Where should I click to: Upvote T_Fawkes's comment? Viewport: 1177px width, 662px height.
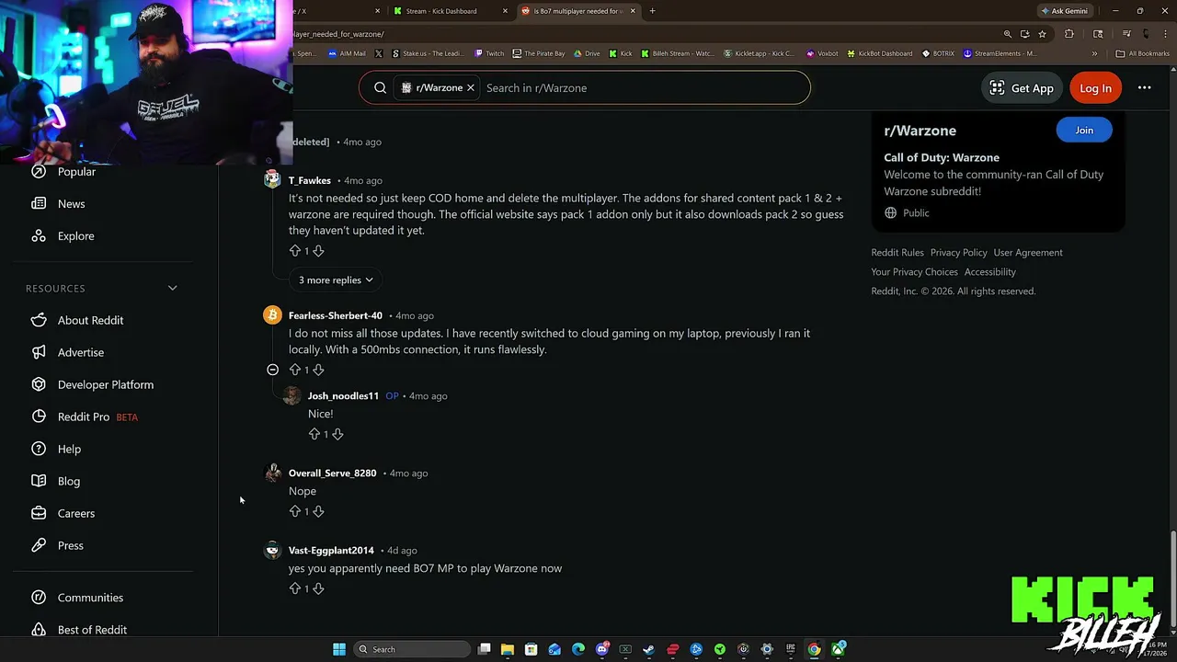295,251
